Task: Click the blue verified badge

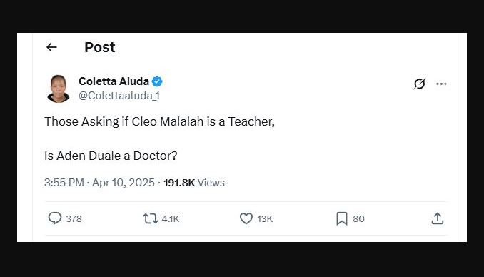Action: click(157, 81)
